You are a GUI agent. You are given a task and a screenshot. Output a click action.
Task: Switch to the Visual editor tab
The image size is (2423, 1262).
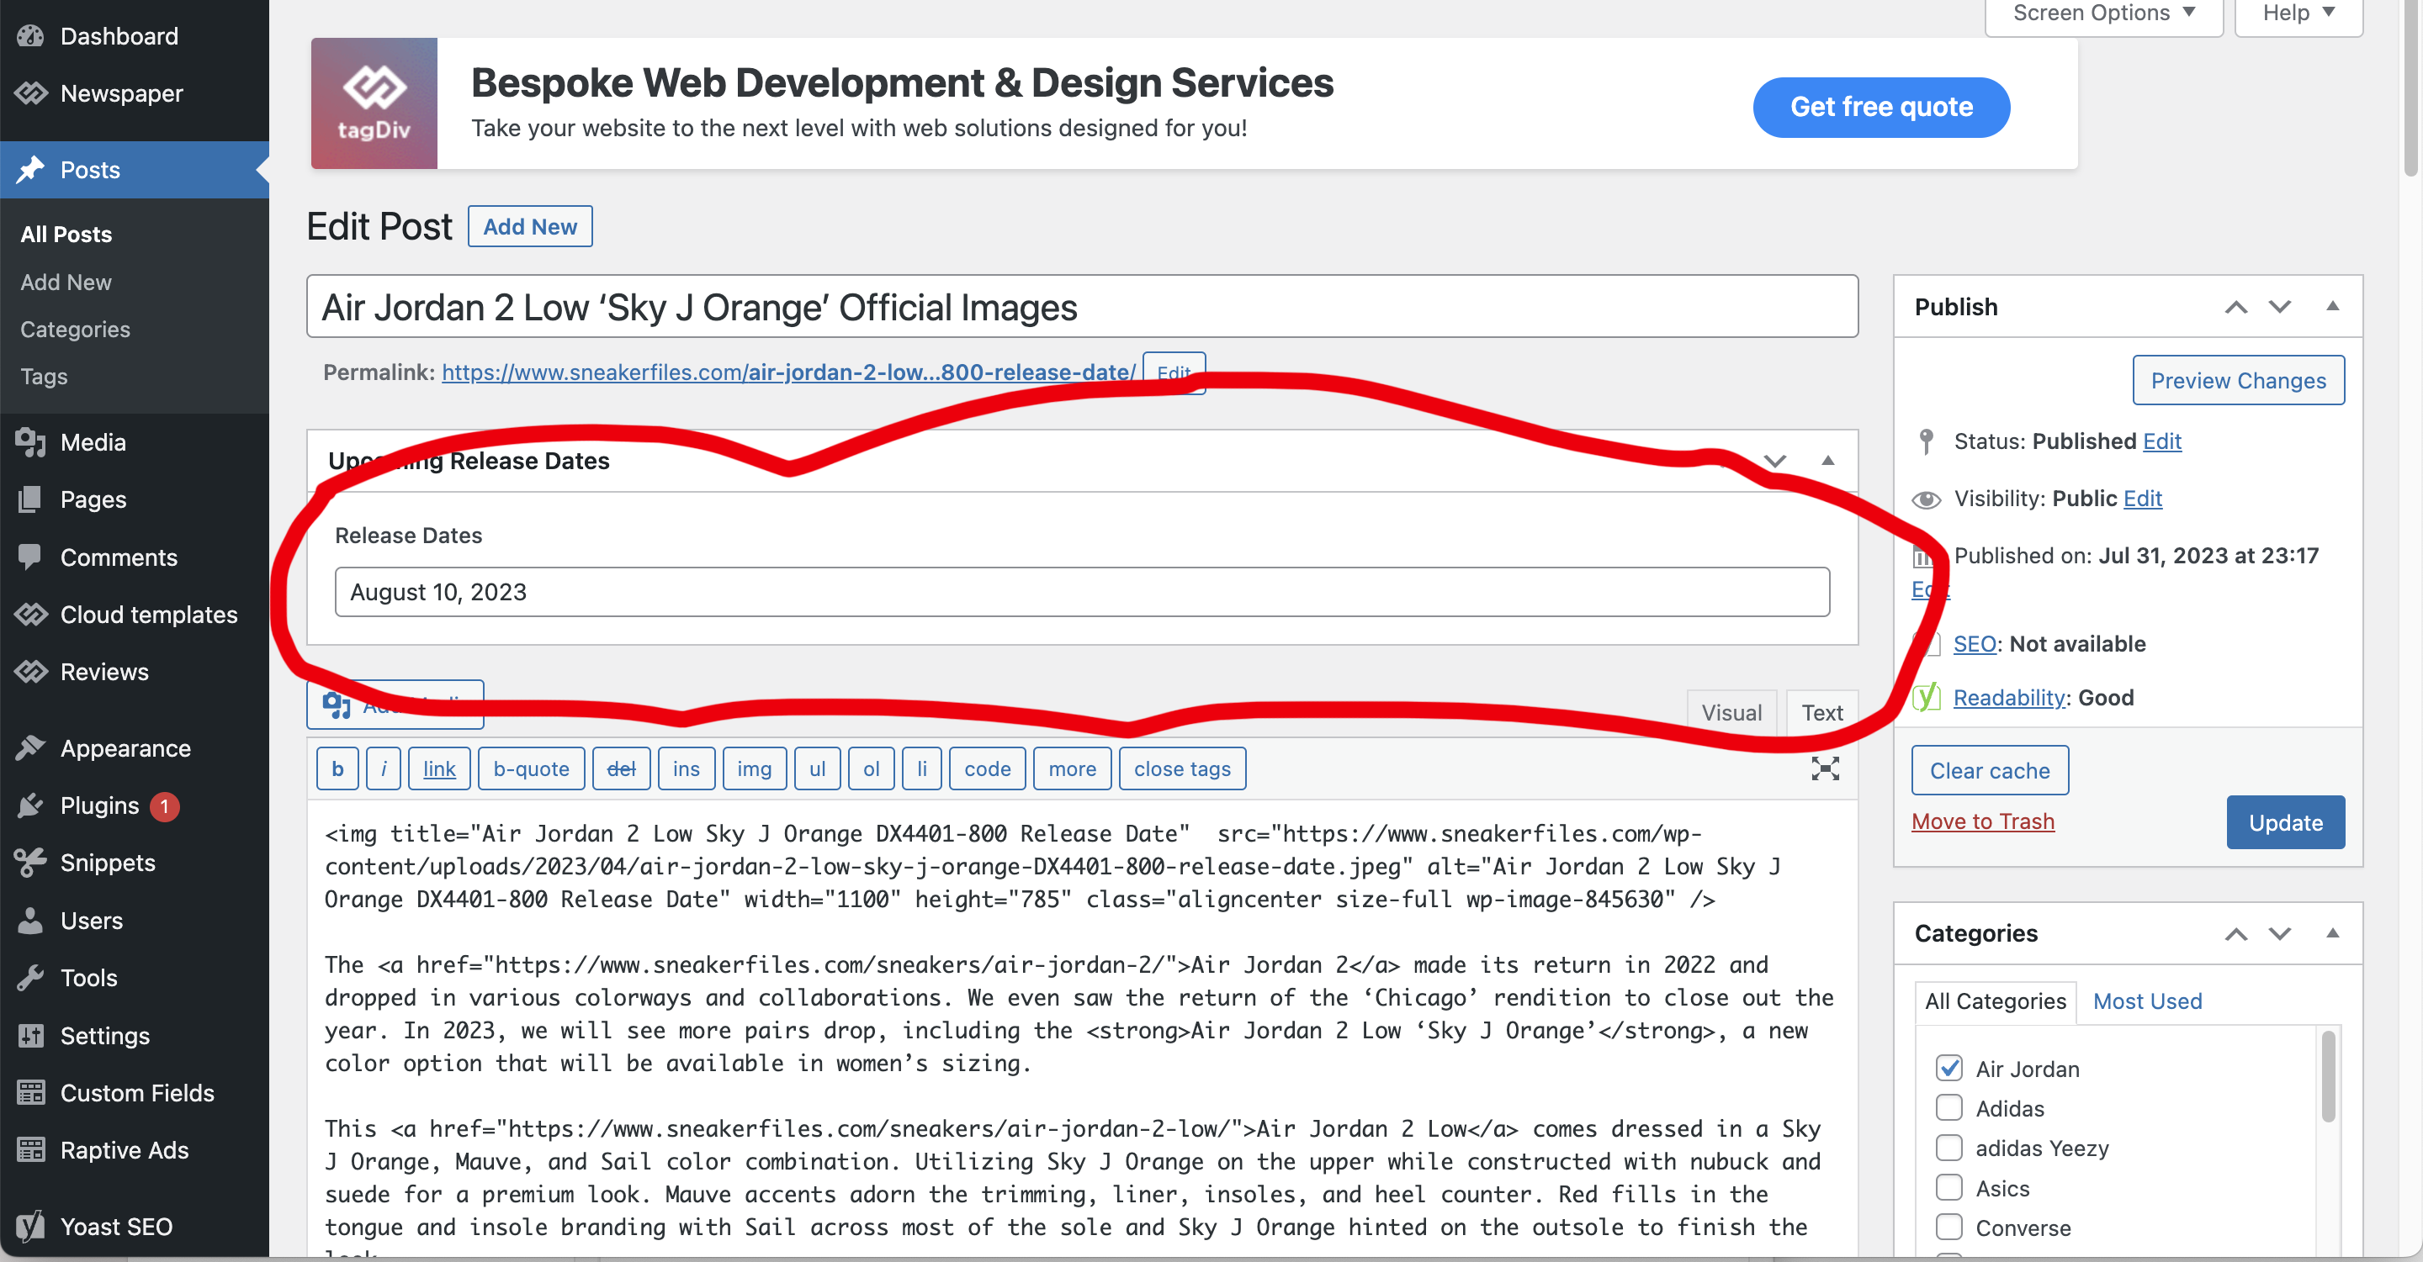click(1731, 712)
